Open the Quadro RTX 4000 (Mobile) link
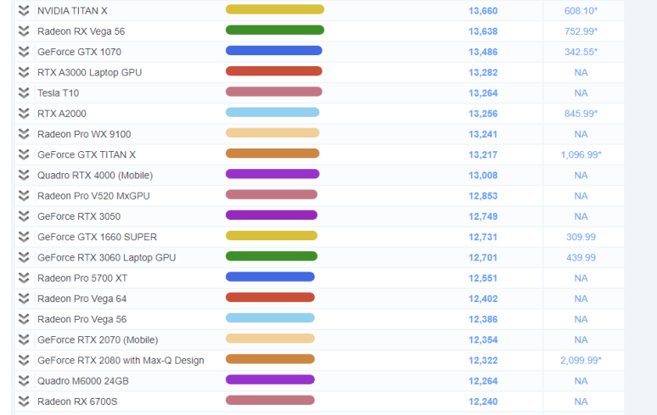 tap(95, 175)
